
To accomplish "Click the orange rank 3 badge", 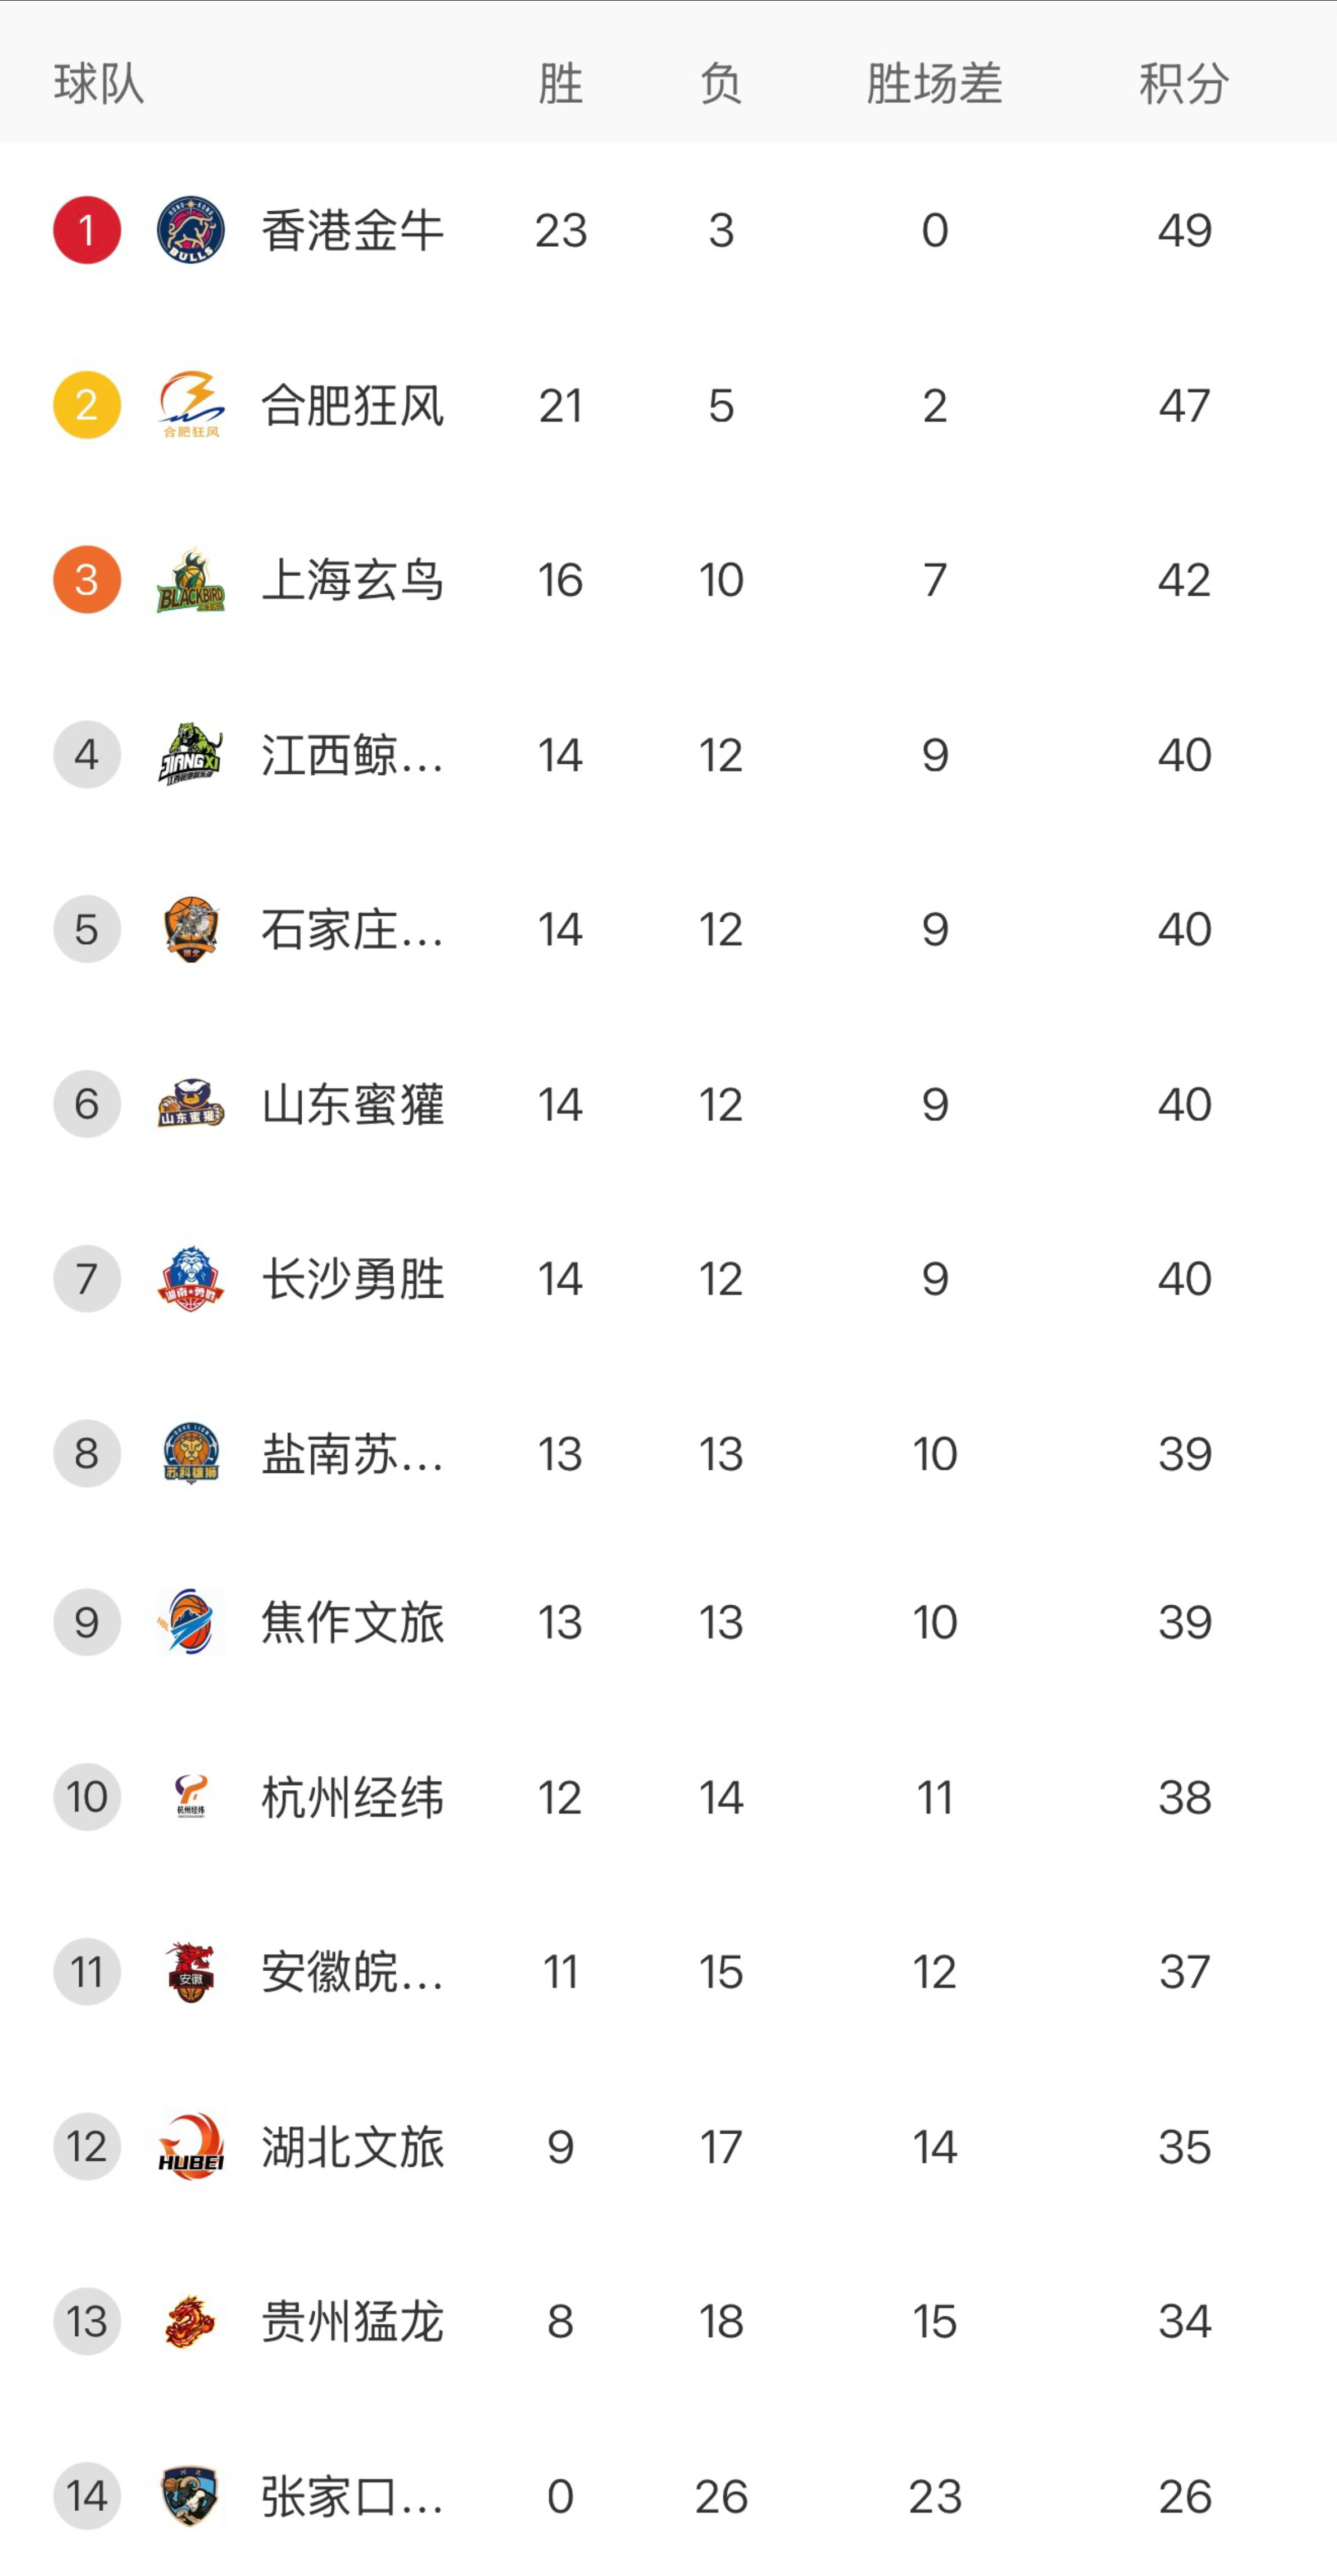I will (x=87, y=578).
